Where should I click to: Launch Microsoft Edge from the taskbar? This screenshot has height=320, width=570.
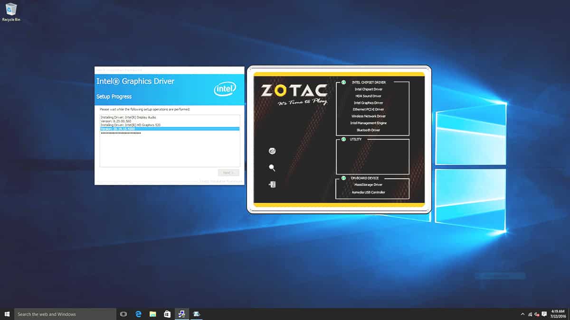click(x=138, y=314)
